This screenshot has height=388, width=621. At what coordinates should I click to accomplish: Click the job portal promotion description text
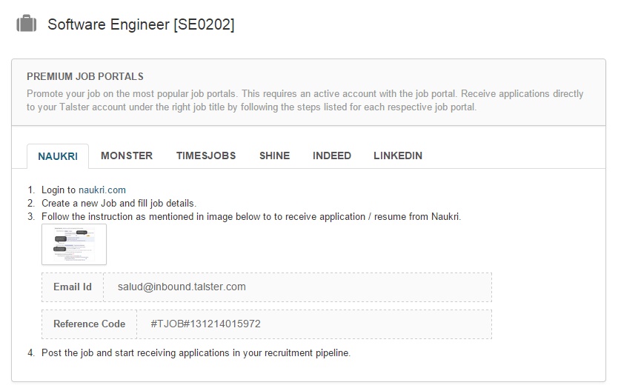tap(305, 100)
